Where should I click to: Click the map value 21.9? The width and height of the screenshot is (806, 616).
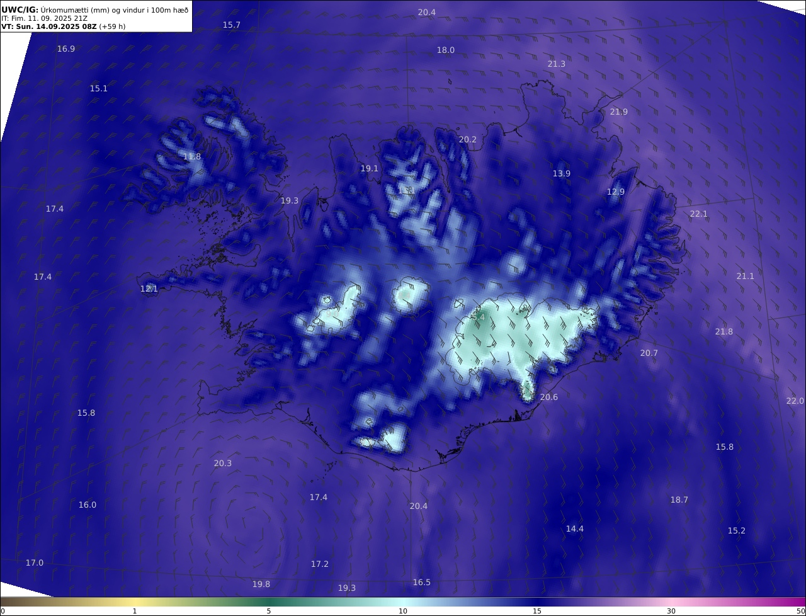(x=619, y=111)
